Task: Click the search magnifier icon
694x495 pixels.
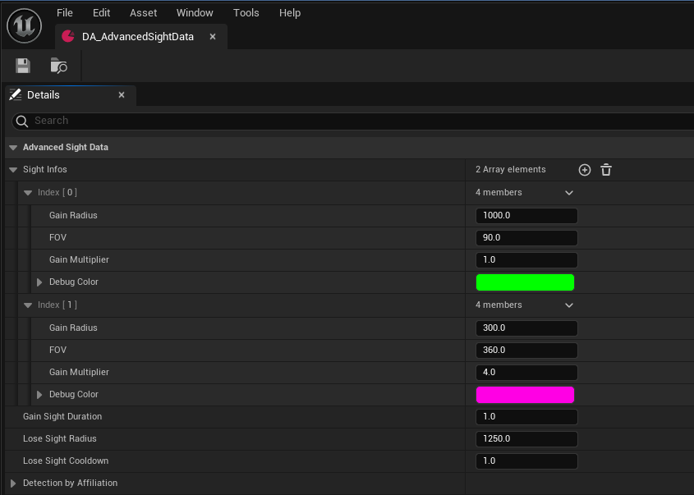Action: coord(22,121)
